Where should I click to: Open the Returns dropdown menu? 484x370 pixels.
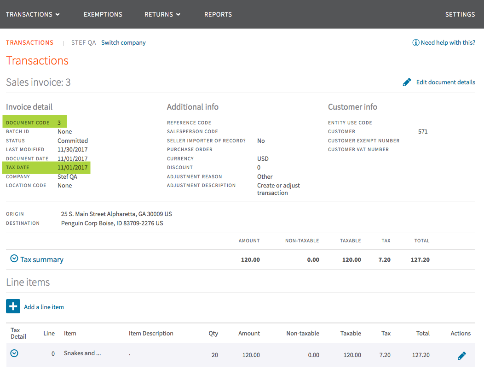162,15
